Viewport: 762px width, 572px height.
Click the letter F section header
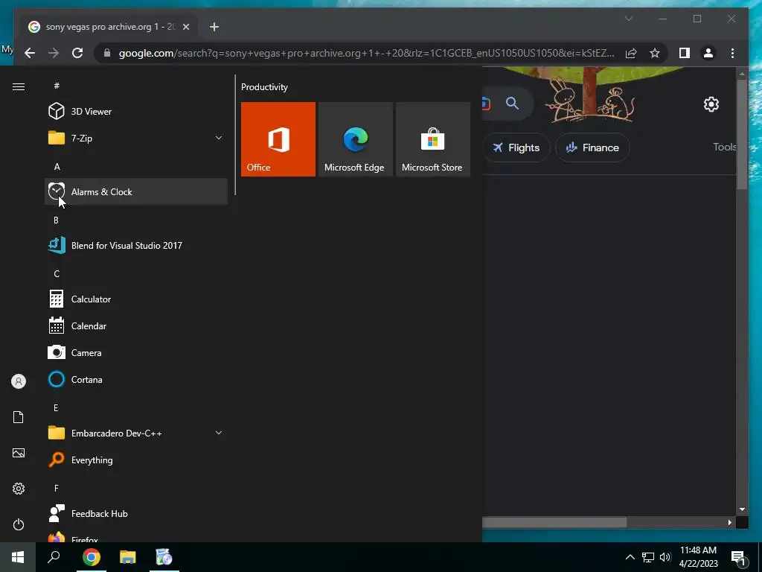tap(57, 488)
